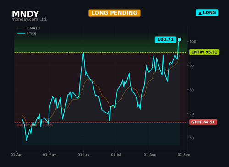Image resolution: width=229 pixels, height=167 pixels.
Task: Click the 01 Aug date axis label
Action: [x=150, y=155]
